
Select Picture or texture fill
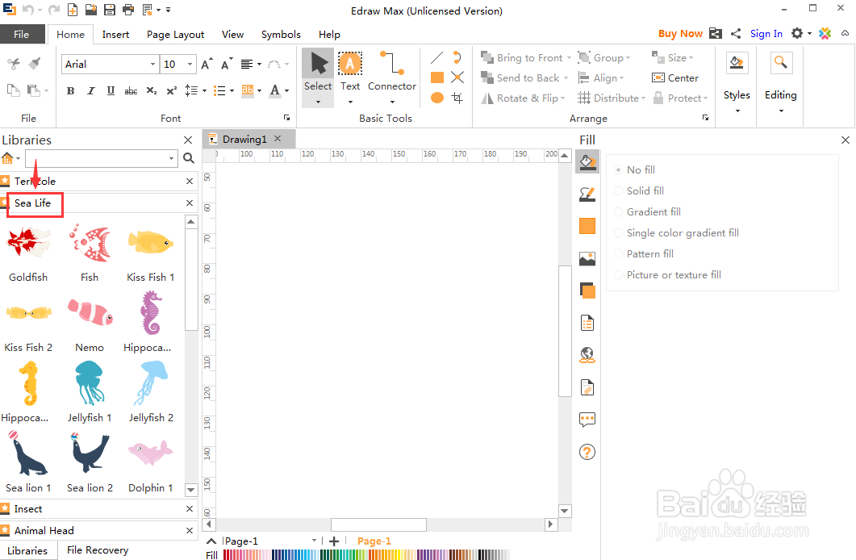668,275
